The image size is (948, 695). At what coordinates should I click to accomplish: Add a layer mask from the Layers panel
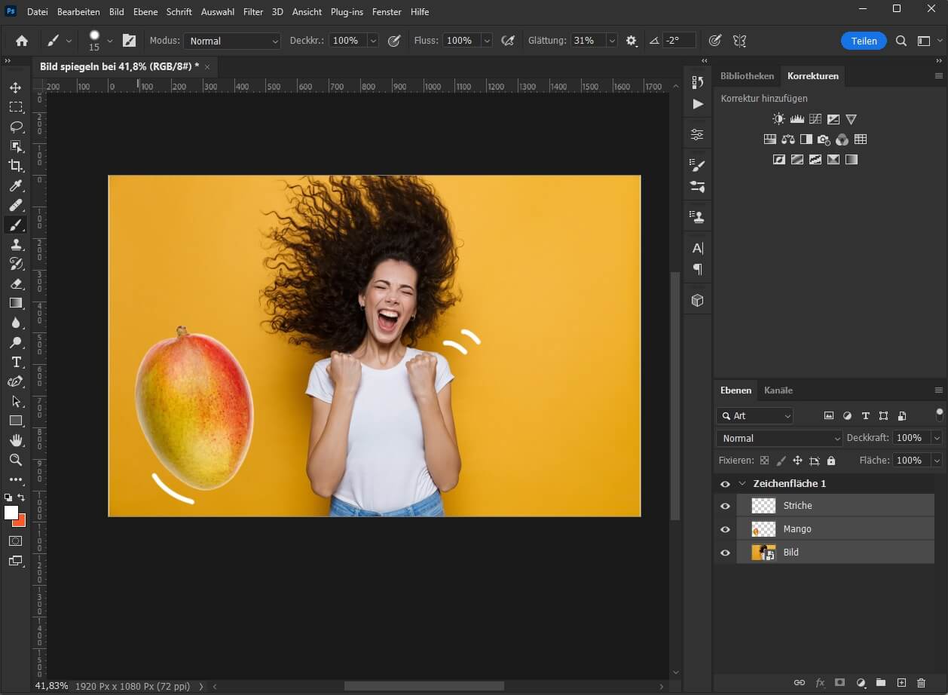pyautogui.click(x=839, y=681)
